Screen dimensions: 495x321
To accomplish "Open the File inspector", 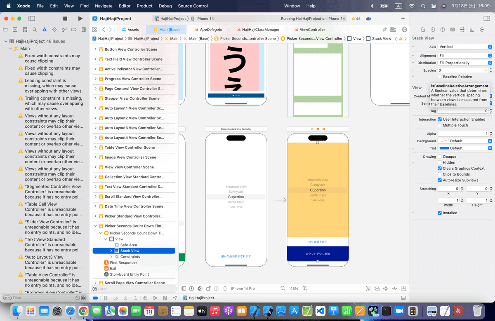I will pos(423,30).
